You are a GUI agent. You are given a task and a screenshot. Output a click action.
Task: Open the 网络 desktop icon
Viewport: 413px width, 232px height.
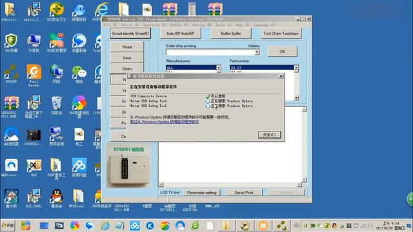[x=56, y=73]
